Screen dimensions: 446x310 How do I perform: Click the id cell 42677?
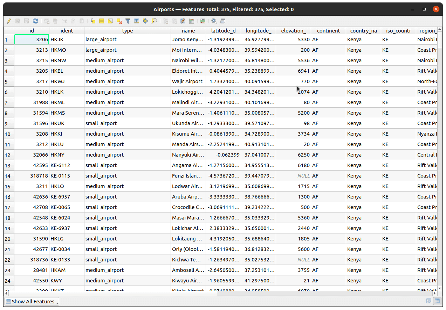point(32,249)
